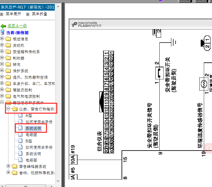Open the highlighted 系统说明 entry
The width and height of the screenshot is (212, 187).
[x=33, y=128]
